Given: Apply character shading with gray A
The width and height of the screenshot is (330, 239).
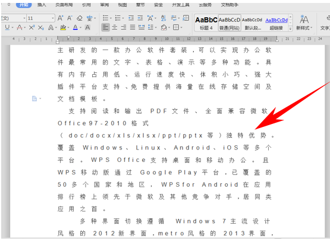Looking at the screenshot, I should (87, 27).
